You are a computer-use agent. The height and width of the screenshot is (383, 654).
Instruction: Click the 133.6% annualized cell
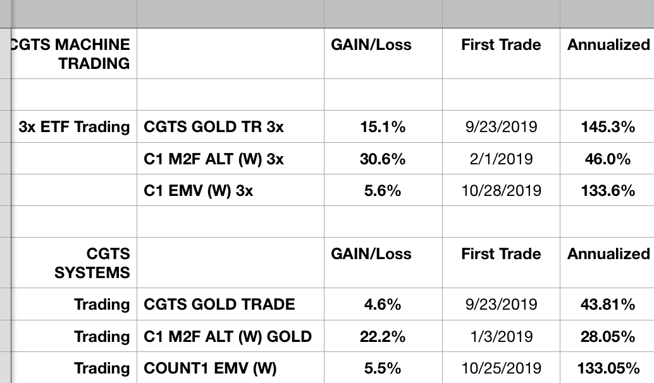(x=607, y=191)
